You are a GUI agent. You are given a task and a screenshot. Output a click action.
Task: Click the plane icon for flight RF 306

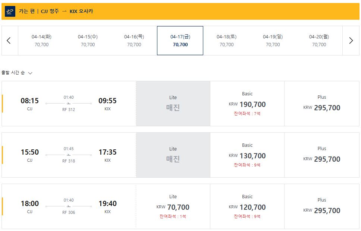(69, 206)
